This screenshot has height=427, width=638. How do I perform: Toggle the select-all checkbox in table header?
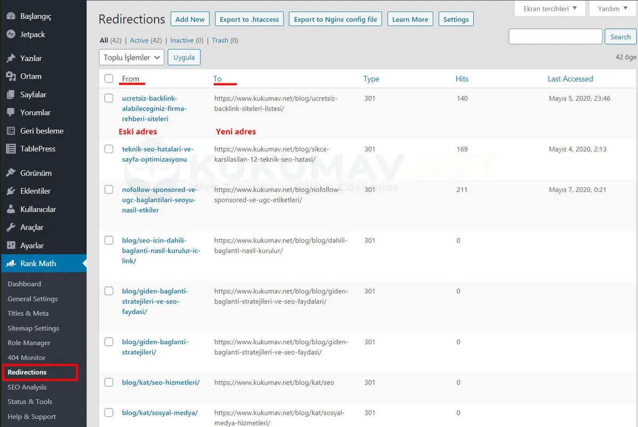pyautogui.click(x=109, y=79)
